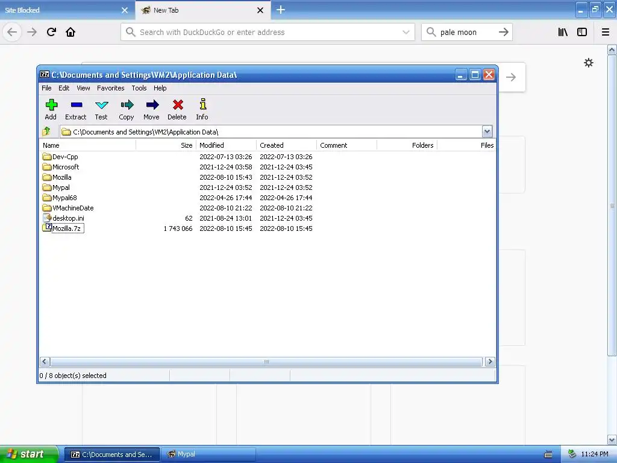Expand the 7-Zip path dropdown
Screen dimensions: 617x463
[x=487, y=131]
